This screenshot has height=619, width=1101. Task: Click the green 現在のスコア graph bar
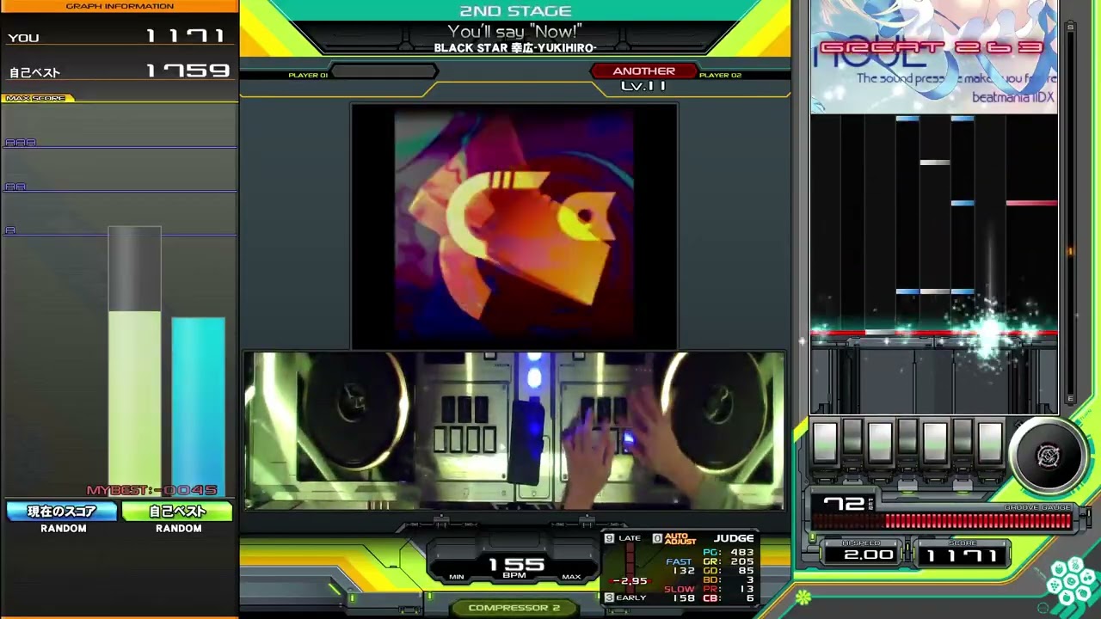[134, 403]
